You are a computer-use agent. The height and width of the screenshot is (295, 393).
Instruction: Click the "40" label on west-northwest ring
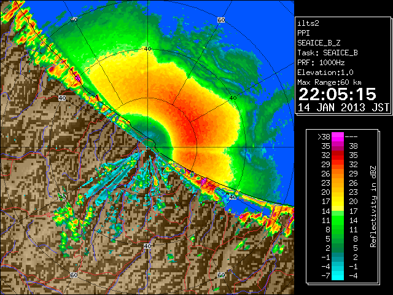[x=62, y=98]
